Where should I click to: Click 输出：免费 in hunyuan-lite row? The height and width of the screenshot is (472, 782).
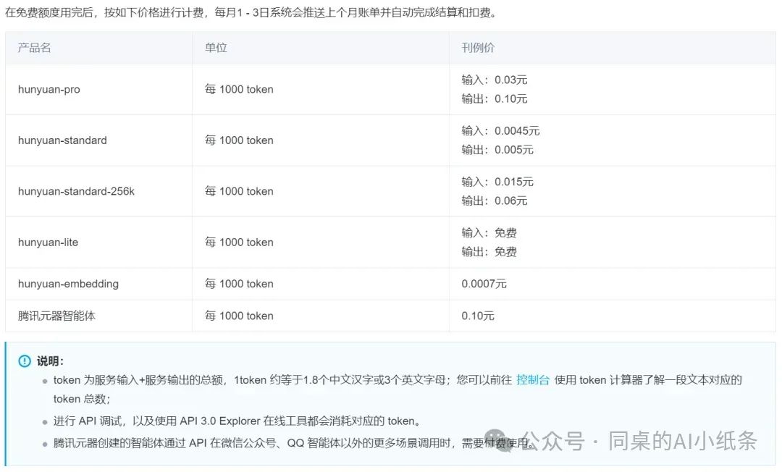tap(489, 252)
